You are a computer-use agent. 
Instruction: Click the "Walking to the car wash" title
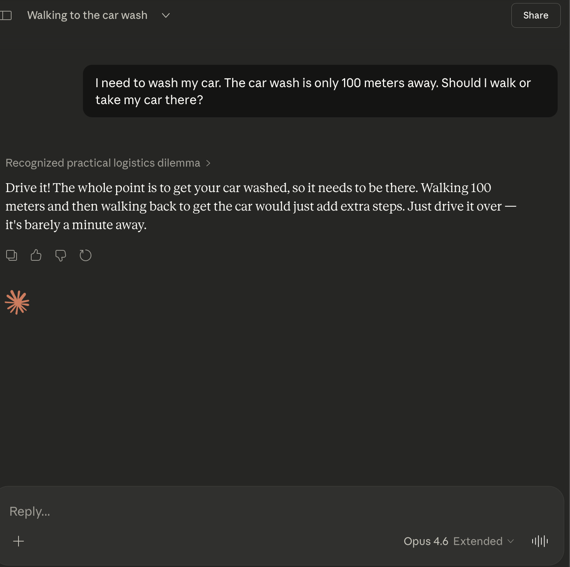pyautogui.click(x=87, y=15)
